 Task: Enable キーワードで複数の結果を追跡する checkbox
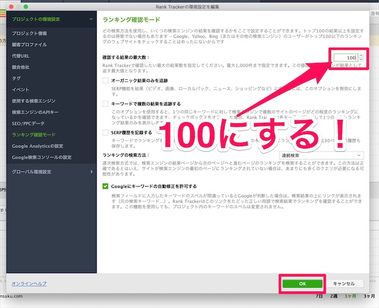click(x=105, y=104)
